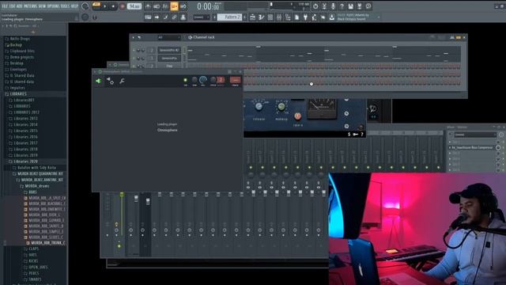Toggle countdown before recording icon
This screenshot has height=285, width=506.
click(x=165, y=6)
